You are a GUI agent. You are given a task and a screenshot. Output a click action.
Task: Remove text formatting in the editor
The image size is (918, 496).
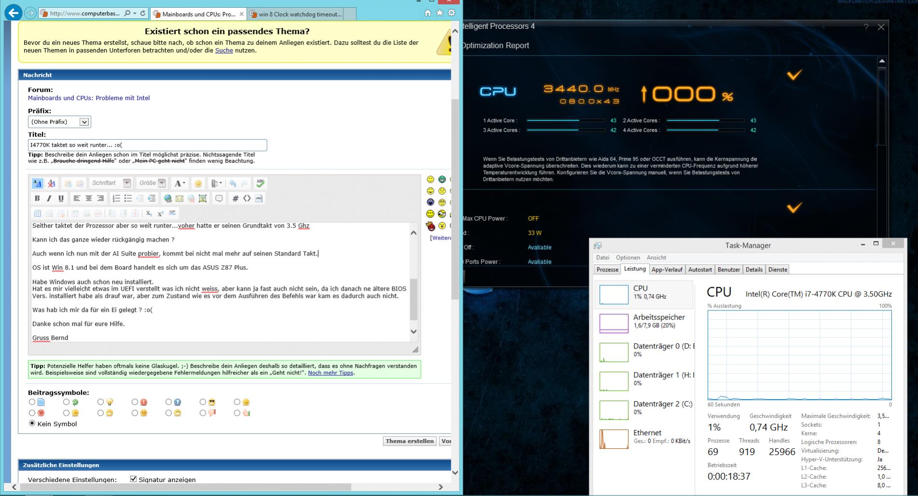tap(52, 183)
